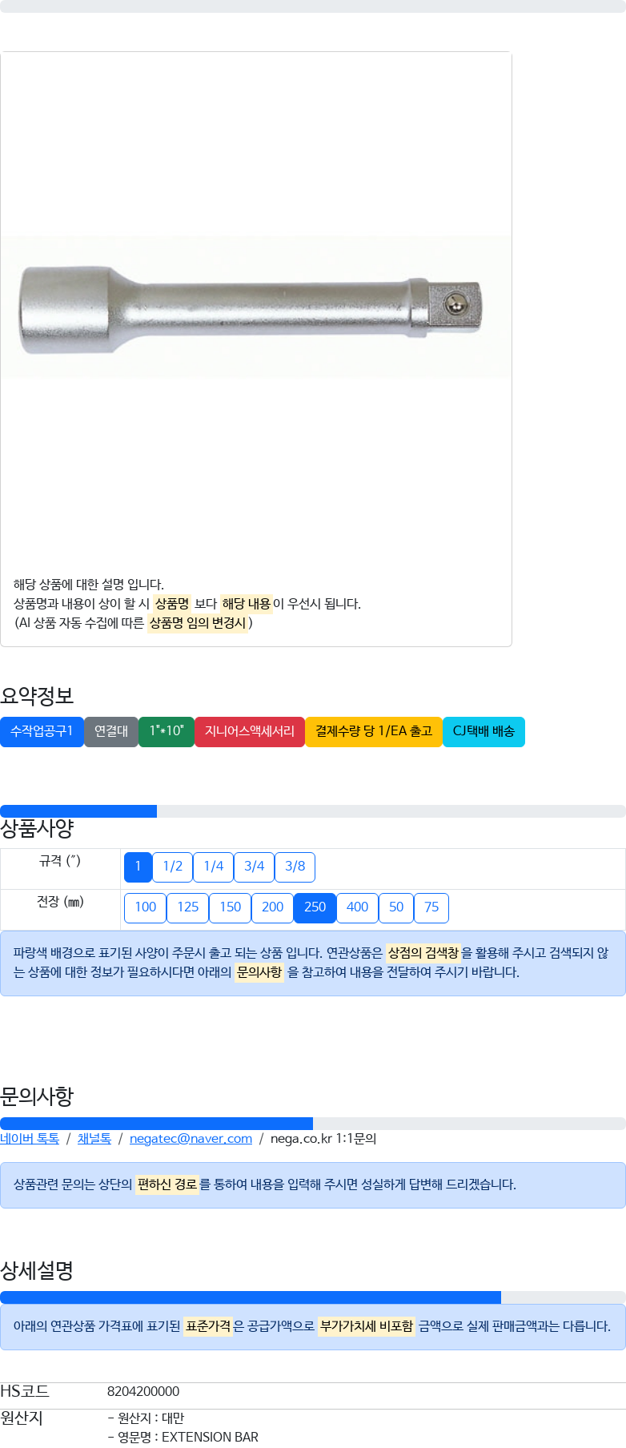This screenshot has width=626, height=1448.
Task: Open the 네이버 톡톡 link
Action: click(x=30, y=1139)
